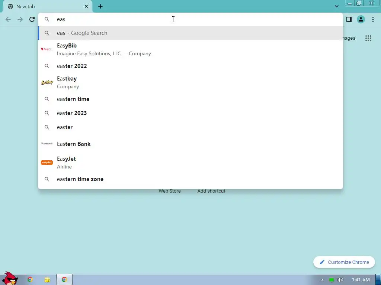This screenshot has width=381, height=285.
Task: Click the orange easyJet logo icon
Action: [47, 163]
